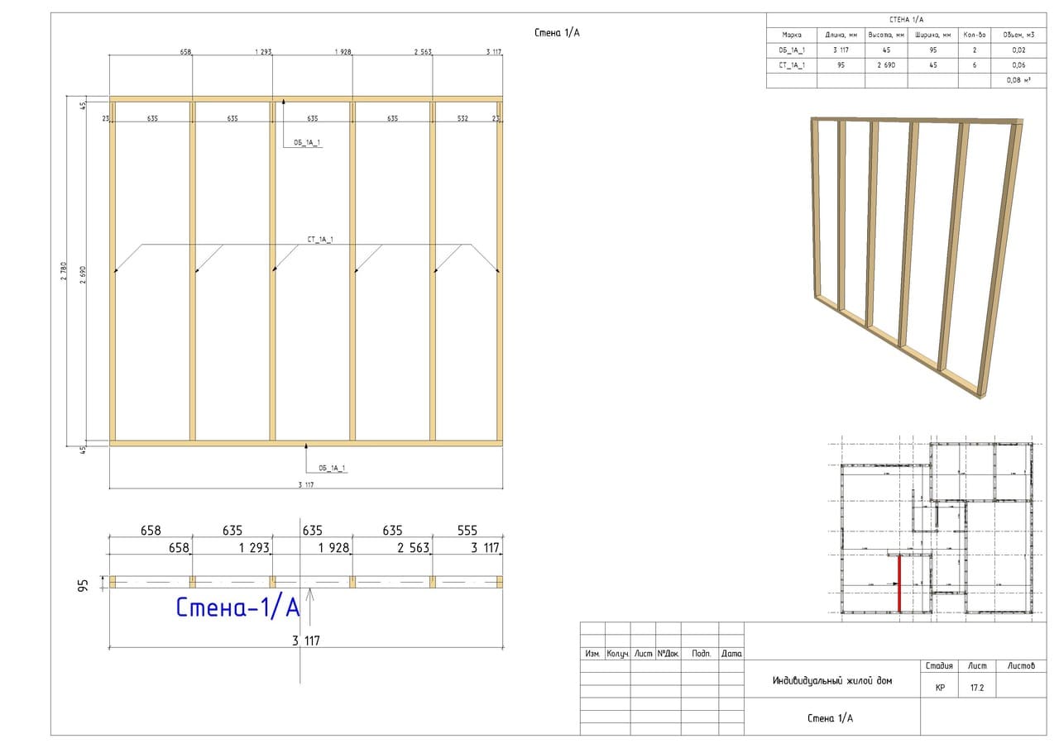Select the 532 dimension text

pos(462,119)
